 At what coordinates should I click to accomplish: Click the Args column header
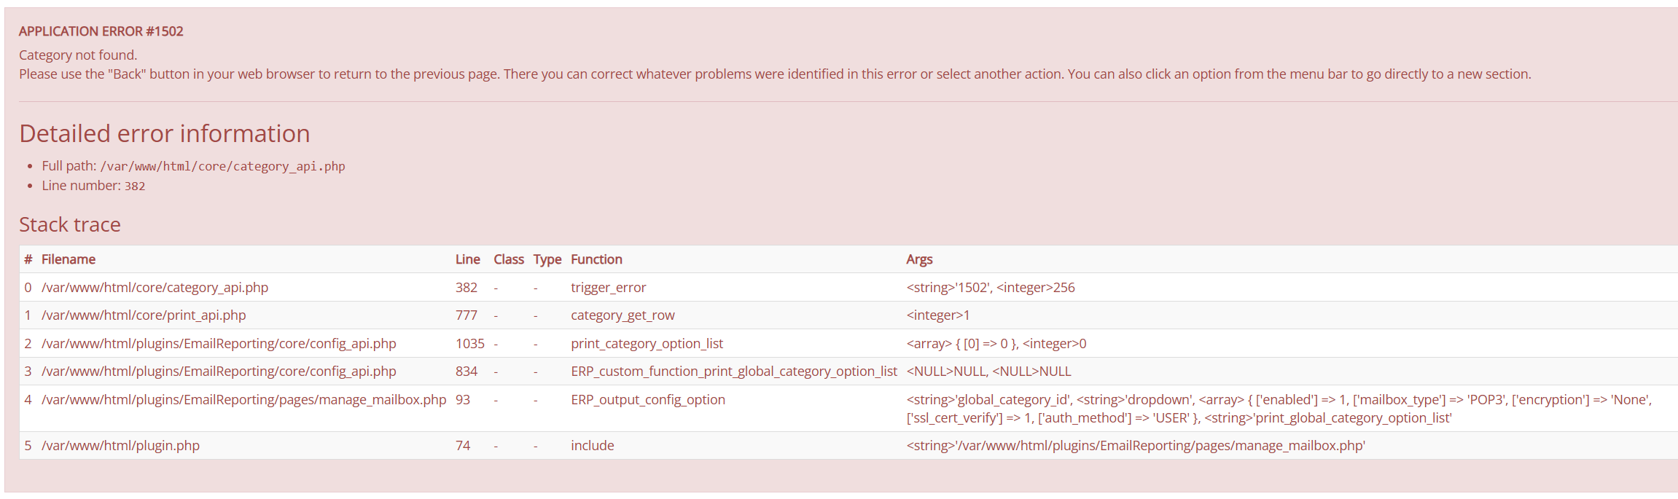click(919, 259)
